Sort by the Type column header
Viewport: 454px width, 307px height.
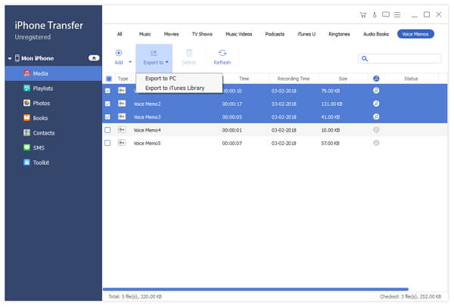123,79
